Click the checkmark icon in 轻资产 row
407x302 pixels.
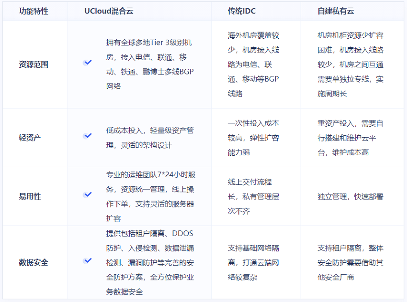tap(88, 136)
